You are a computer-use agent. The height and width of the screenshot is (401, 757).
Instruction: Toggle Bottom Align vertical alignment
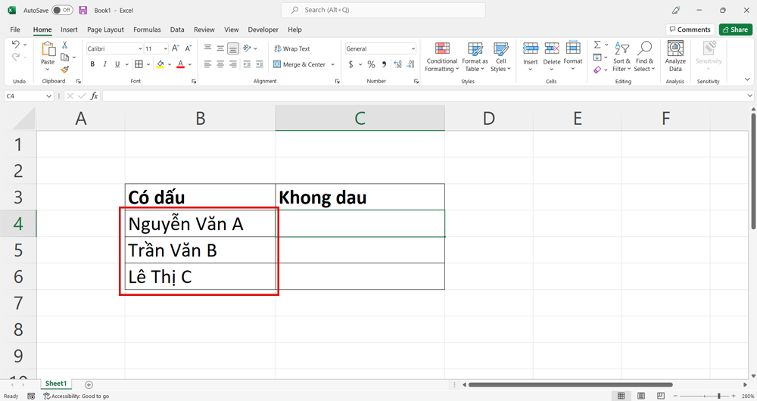[x=232, y=48]
